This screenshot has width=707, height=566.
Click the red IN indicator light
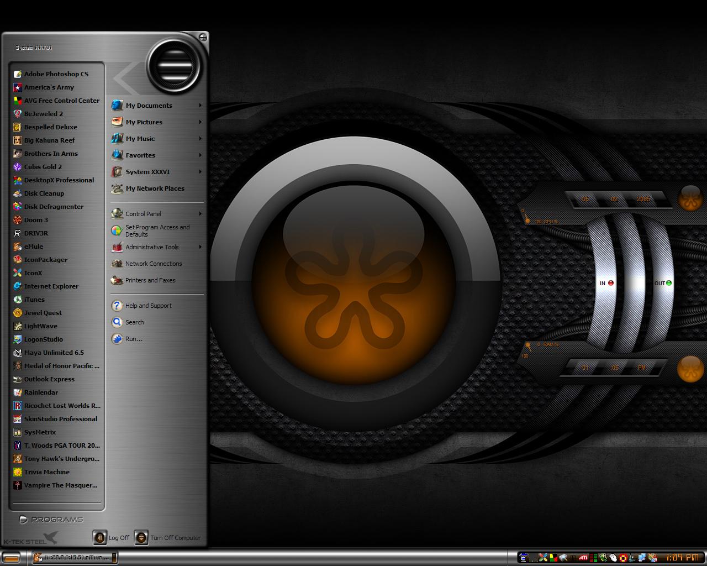(x=611, y=283)
